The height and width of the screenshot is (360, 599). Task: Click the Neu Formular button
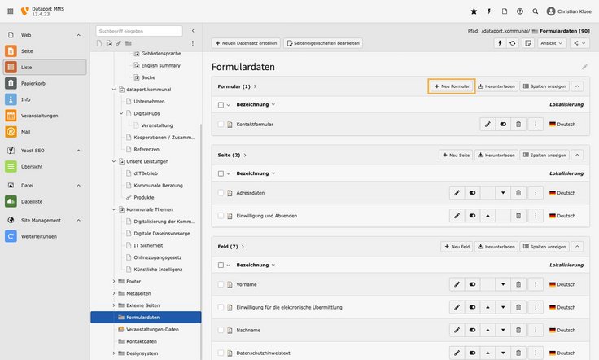[452, 86]
